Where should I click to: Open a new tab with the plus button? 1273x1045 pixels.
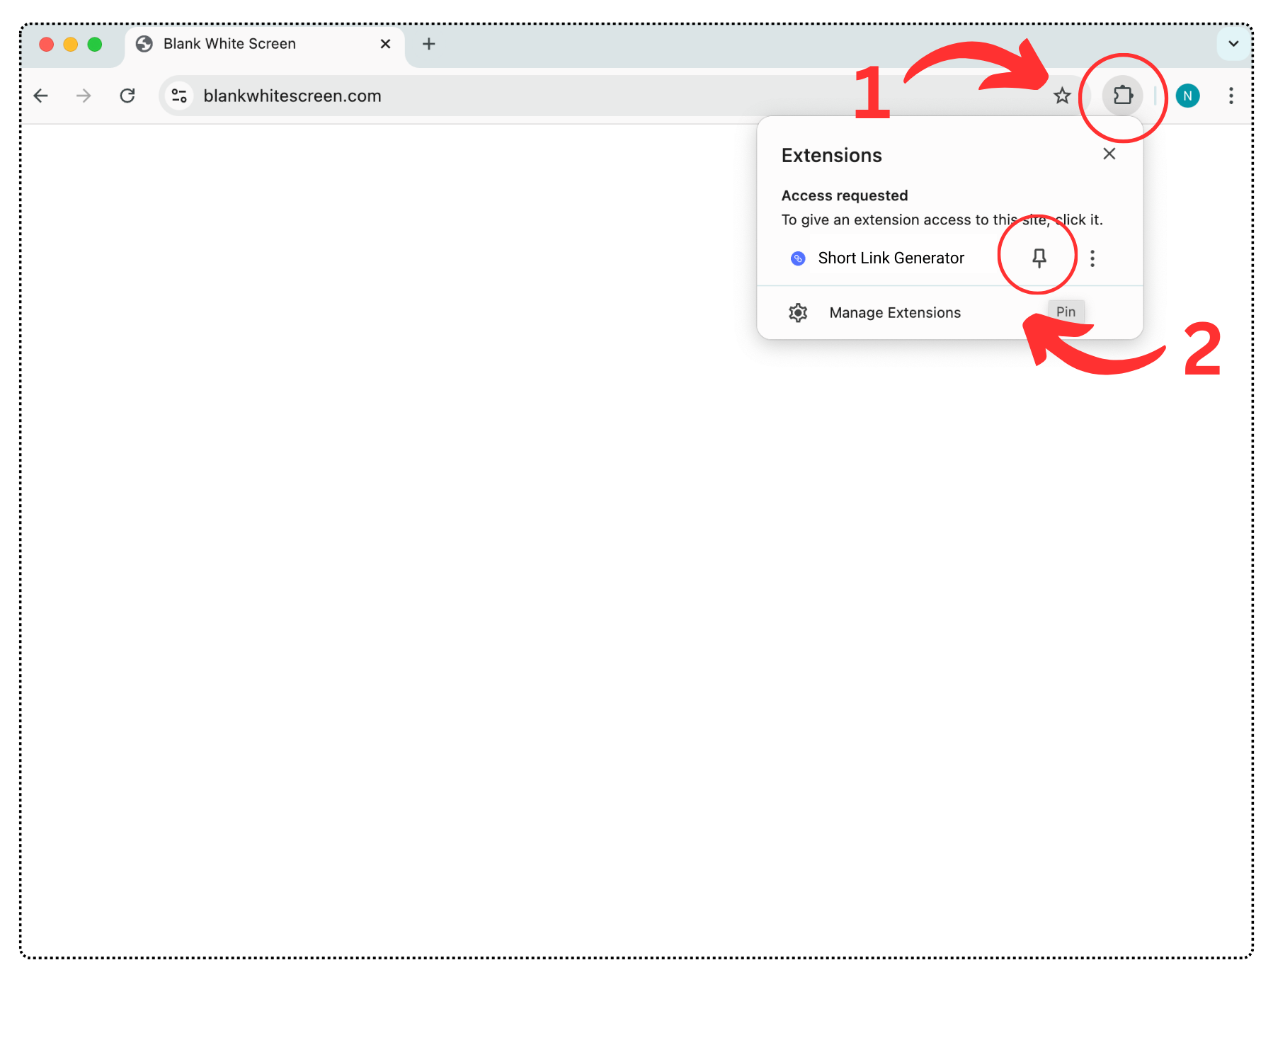[428, 44]
